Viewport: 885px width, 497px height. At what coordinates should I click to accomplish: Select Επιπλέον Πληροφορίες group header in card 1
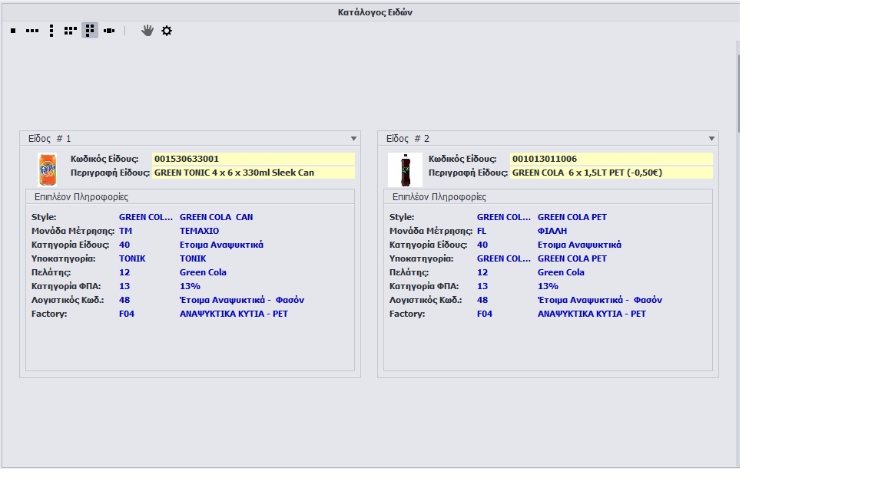[x=81, y=196]
